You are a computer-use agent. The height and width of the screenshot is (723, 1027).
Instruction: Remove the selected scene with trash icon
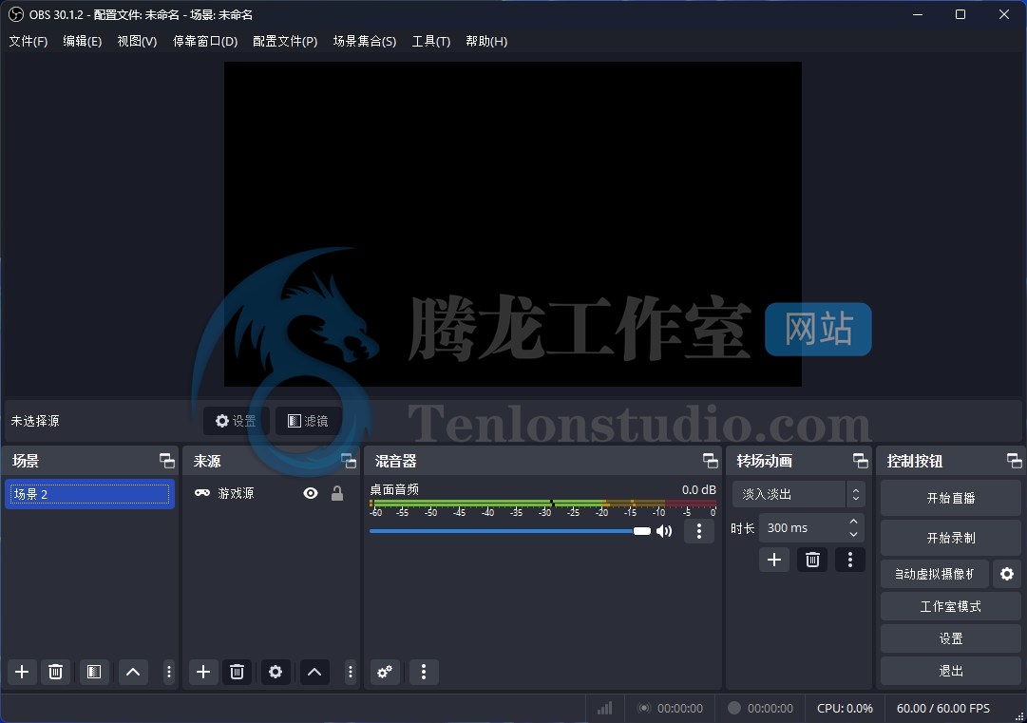[56, 672]
